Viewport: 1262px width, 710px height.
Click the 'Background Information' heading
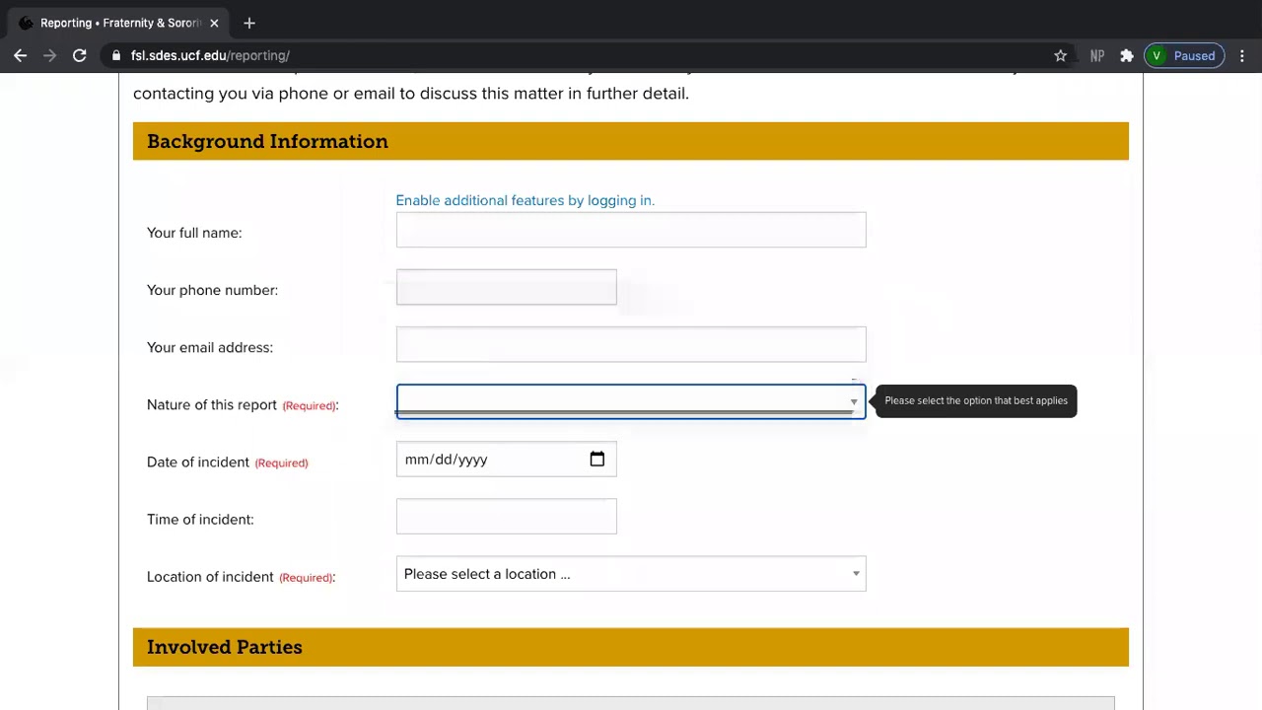267,141
